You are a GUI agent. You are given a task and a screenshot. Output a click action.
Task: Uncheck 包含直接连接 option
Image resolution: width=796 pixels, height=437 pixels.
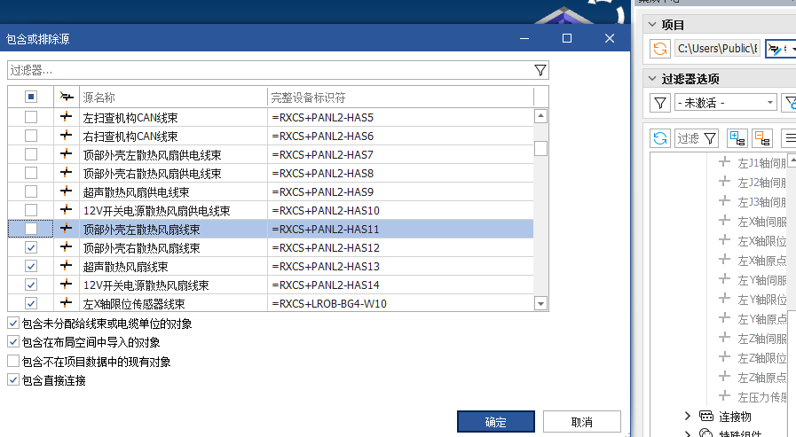13,379
